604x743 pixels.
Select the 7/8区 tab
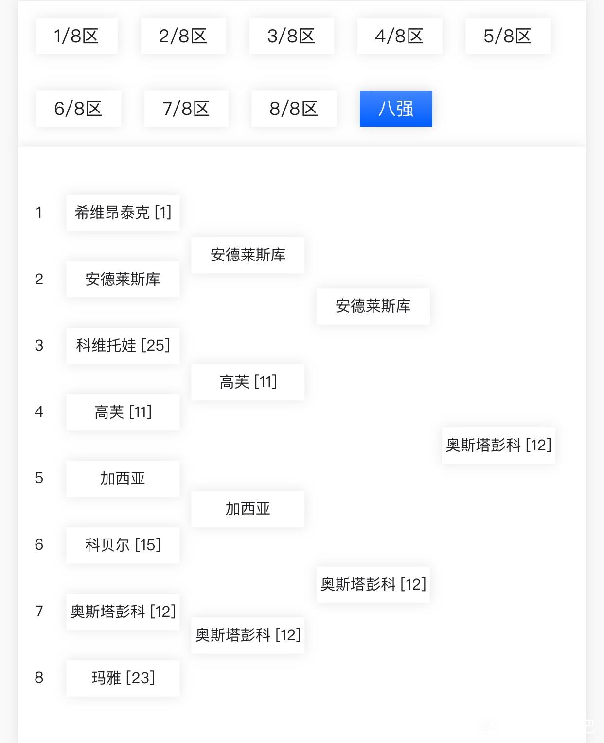tap(186, 109)
